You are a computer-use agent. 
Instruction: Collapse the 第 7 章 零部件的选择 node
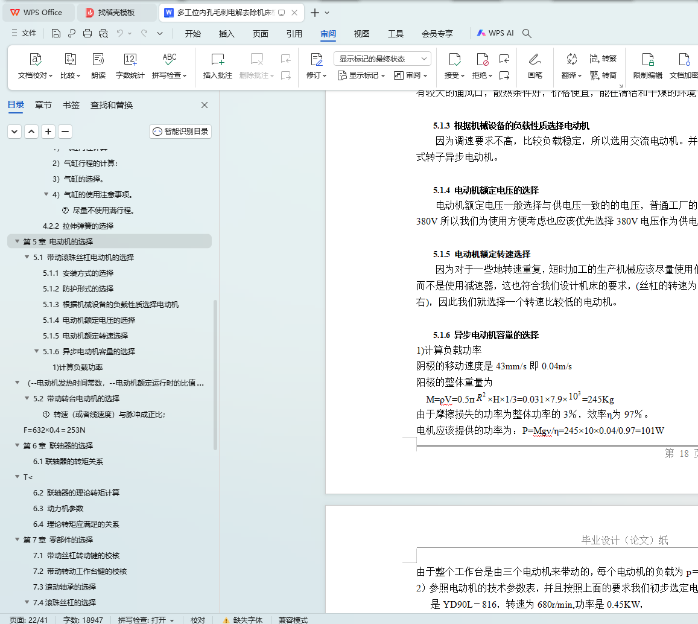tap(17, 540)
